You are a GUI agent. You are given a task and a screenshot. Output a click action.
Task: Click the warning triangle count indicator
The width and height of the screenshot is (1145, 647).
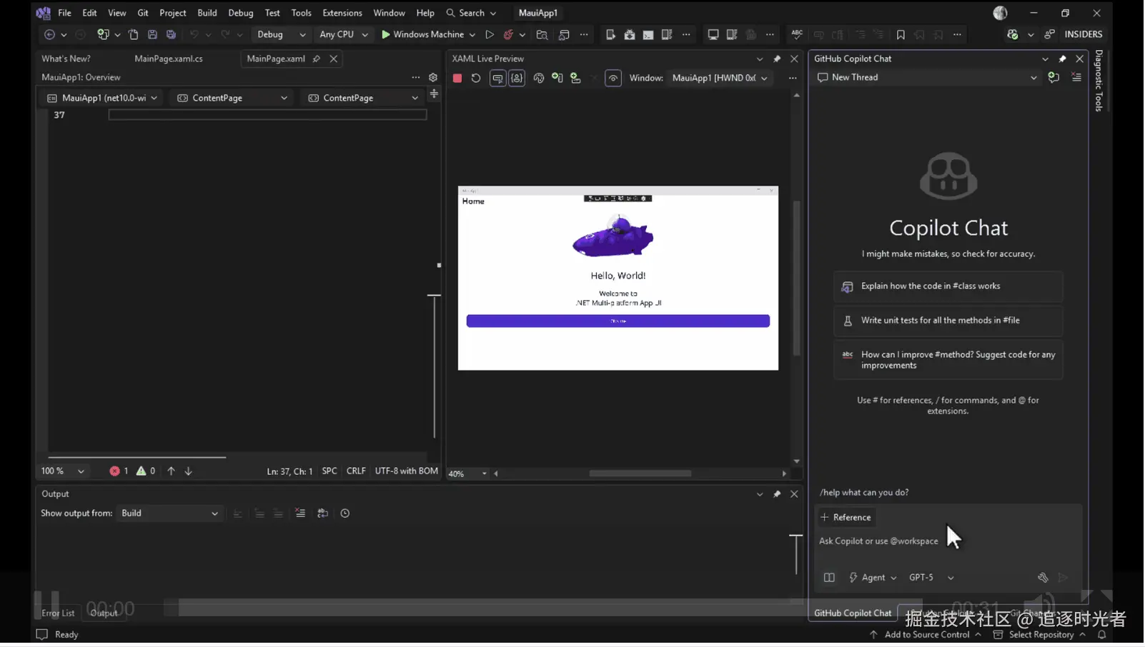(146, 471)
